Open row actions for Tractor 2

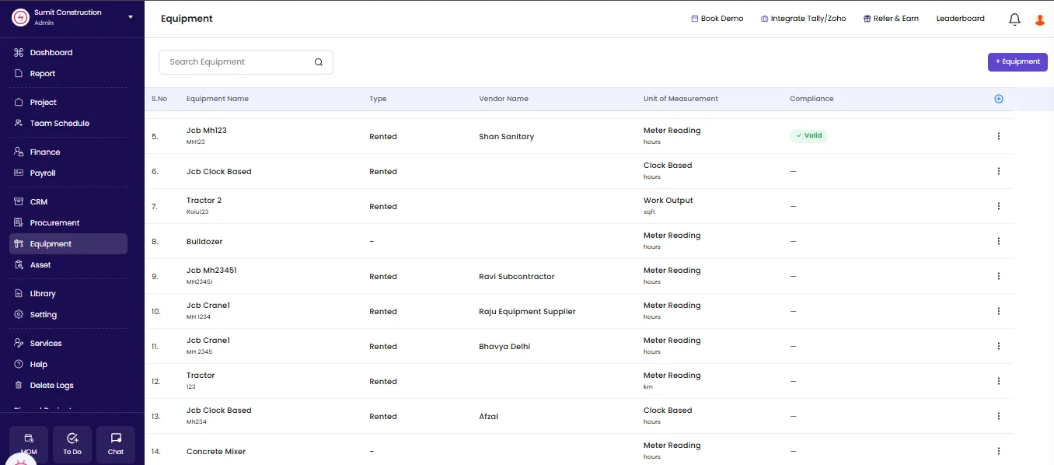click(999, 206)
